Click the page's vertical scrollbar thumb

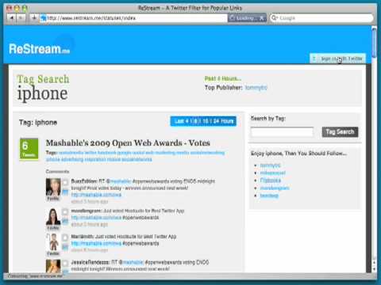tap(374, 42)
